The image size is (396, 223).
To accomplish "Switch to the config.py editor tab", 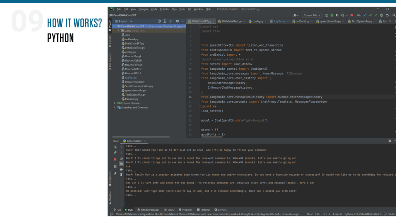I will (257, 21).
